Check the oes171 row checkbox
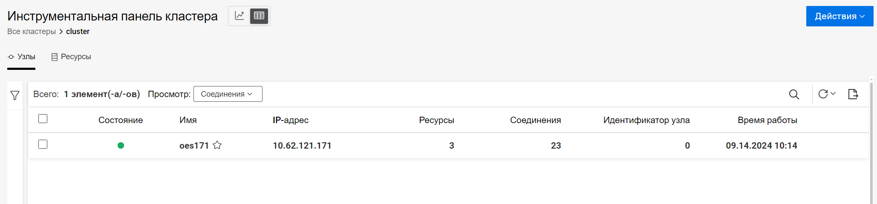 (x=43, y=144)
